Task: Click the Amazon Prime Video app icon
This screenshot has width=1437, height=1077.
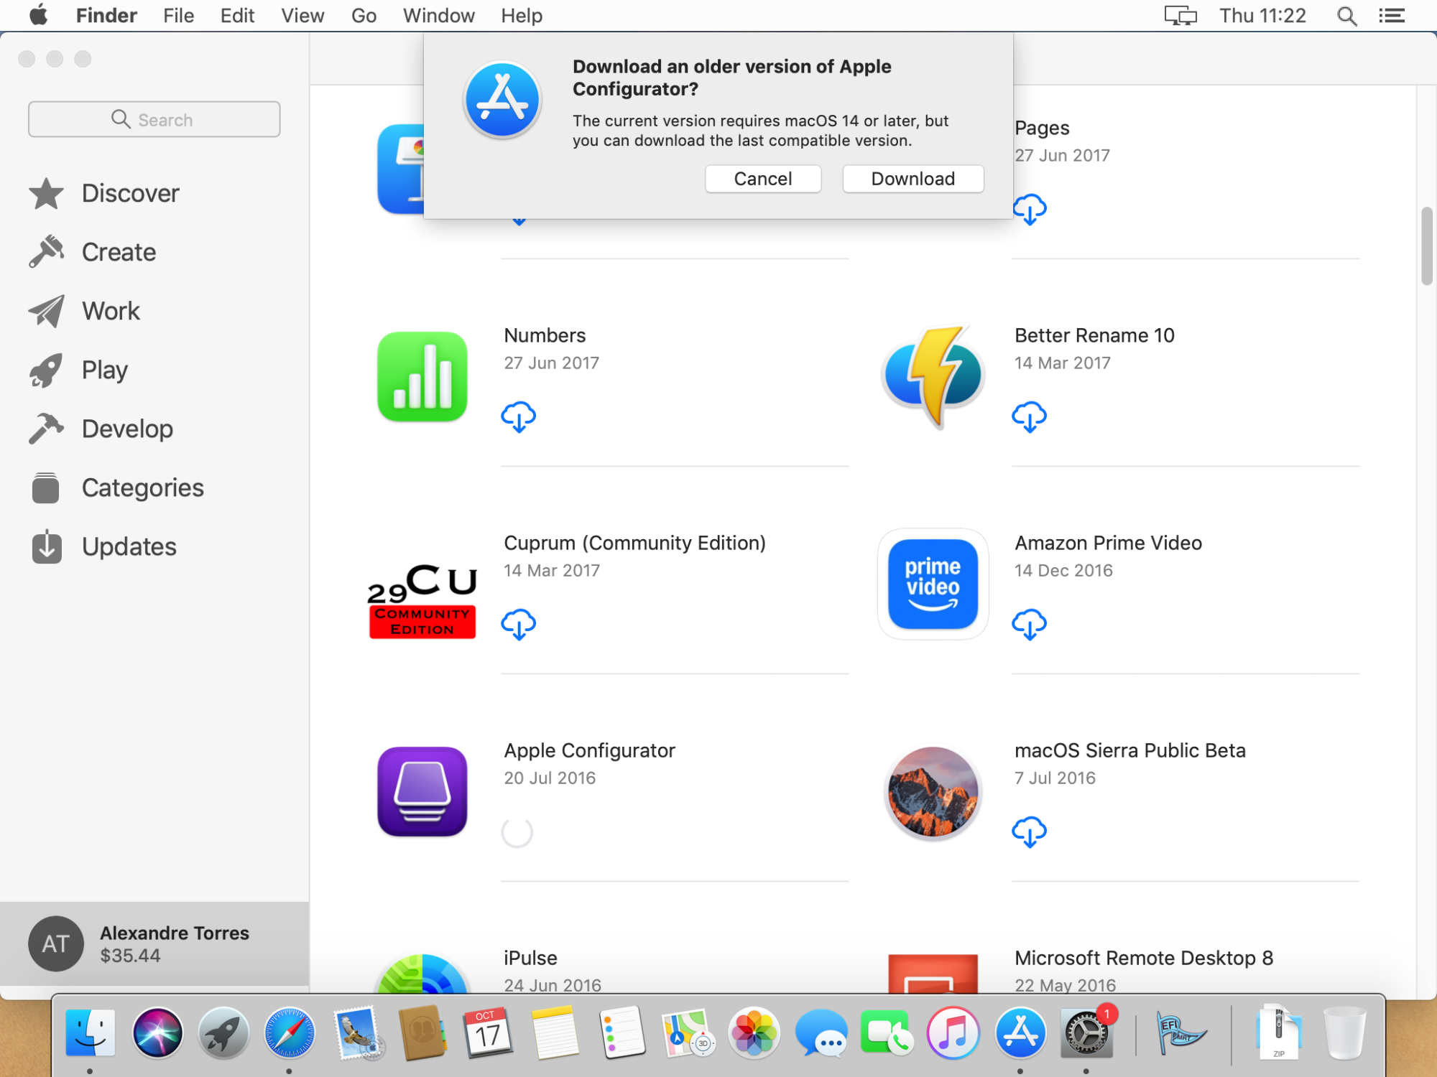Action: coord(933,584)
